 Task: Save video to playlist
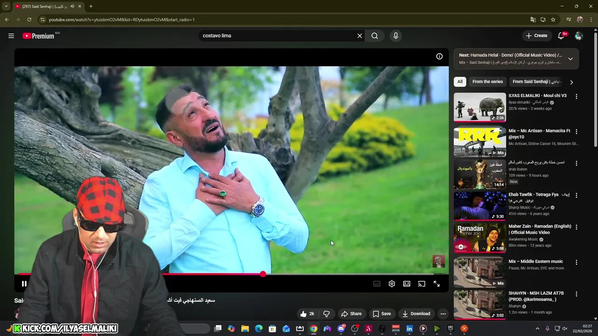pos(382,314)
